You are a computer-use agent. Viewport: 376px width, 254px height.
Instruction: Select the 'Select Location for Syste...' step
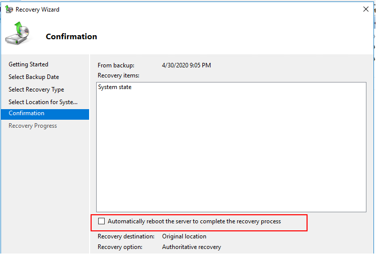(43, 102)
